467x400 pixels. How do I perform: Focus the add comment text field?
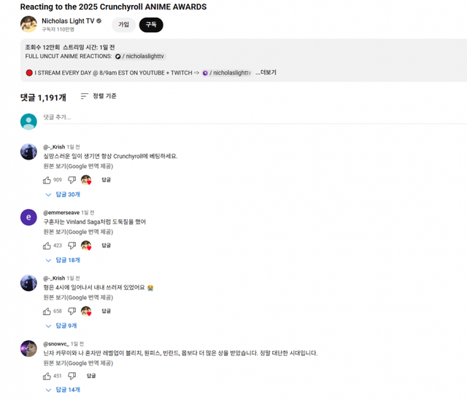click(255, 117)
